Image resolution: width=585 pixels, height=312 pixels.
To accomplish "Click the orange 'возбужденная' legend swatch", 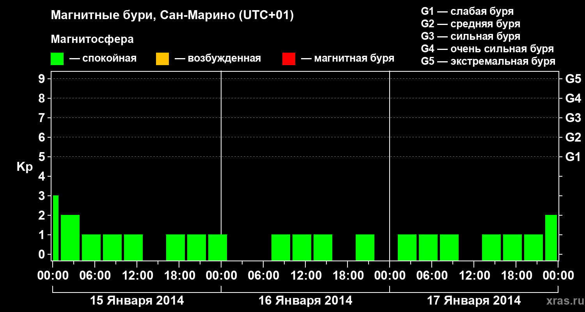I will pos(162,58).
